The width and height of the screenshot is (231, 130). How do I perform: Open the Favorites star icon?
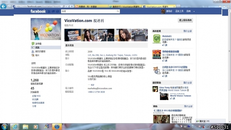click(224, 6)
